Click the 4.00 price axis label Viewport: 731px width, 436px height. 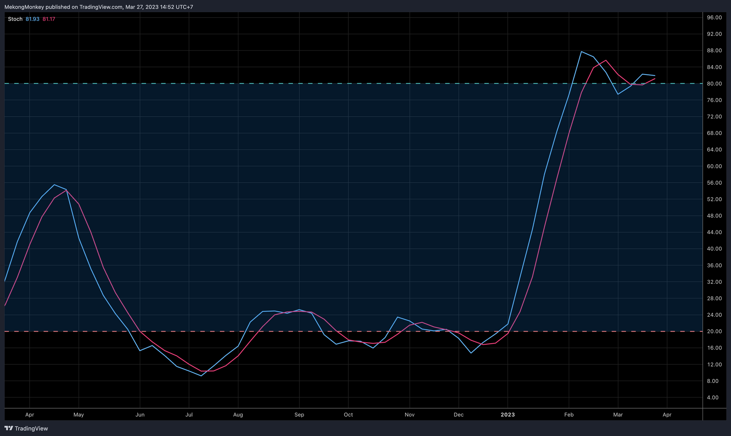713,398
